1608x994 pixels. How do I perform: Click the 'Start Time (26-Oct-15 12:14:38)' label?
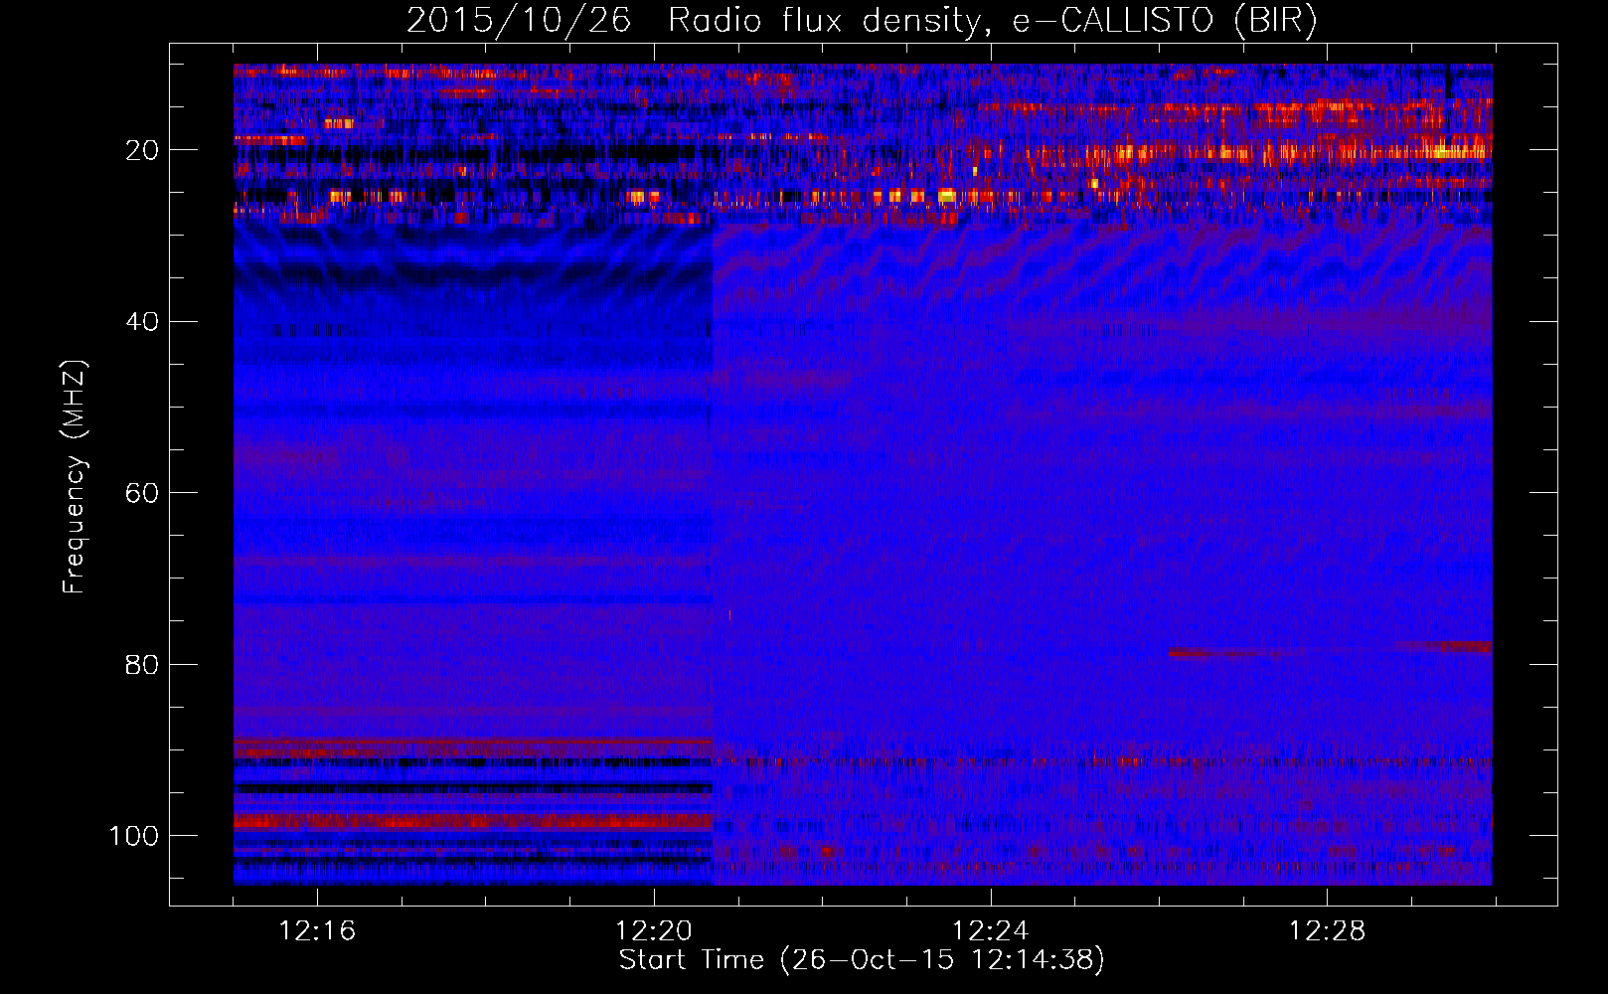pyautogui.click(x=862, y=960)
